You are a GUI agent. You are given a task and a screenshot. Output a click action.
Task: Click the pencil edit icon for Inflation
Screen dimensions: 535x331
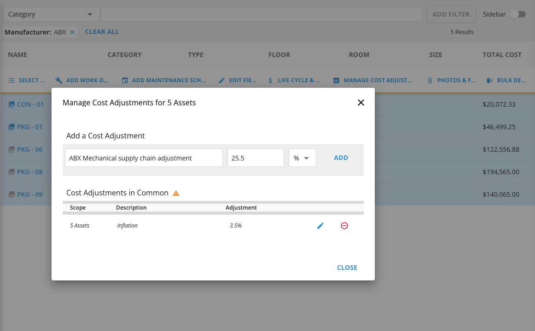pyautogui.click(x=320, y=226)
